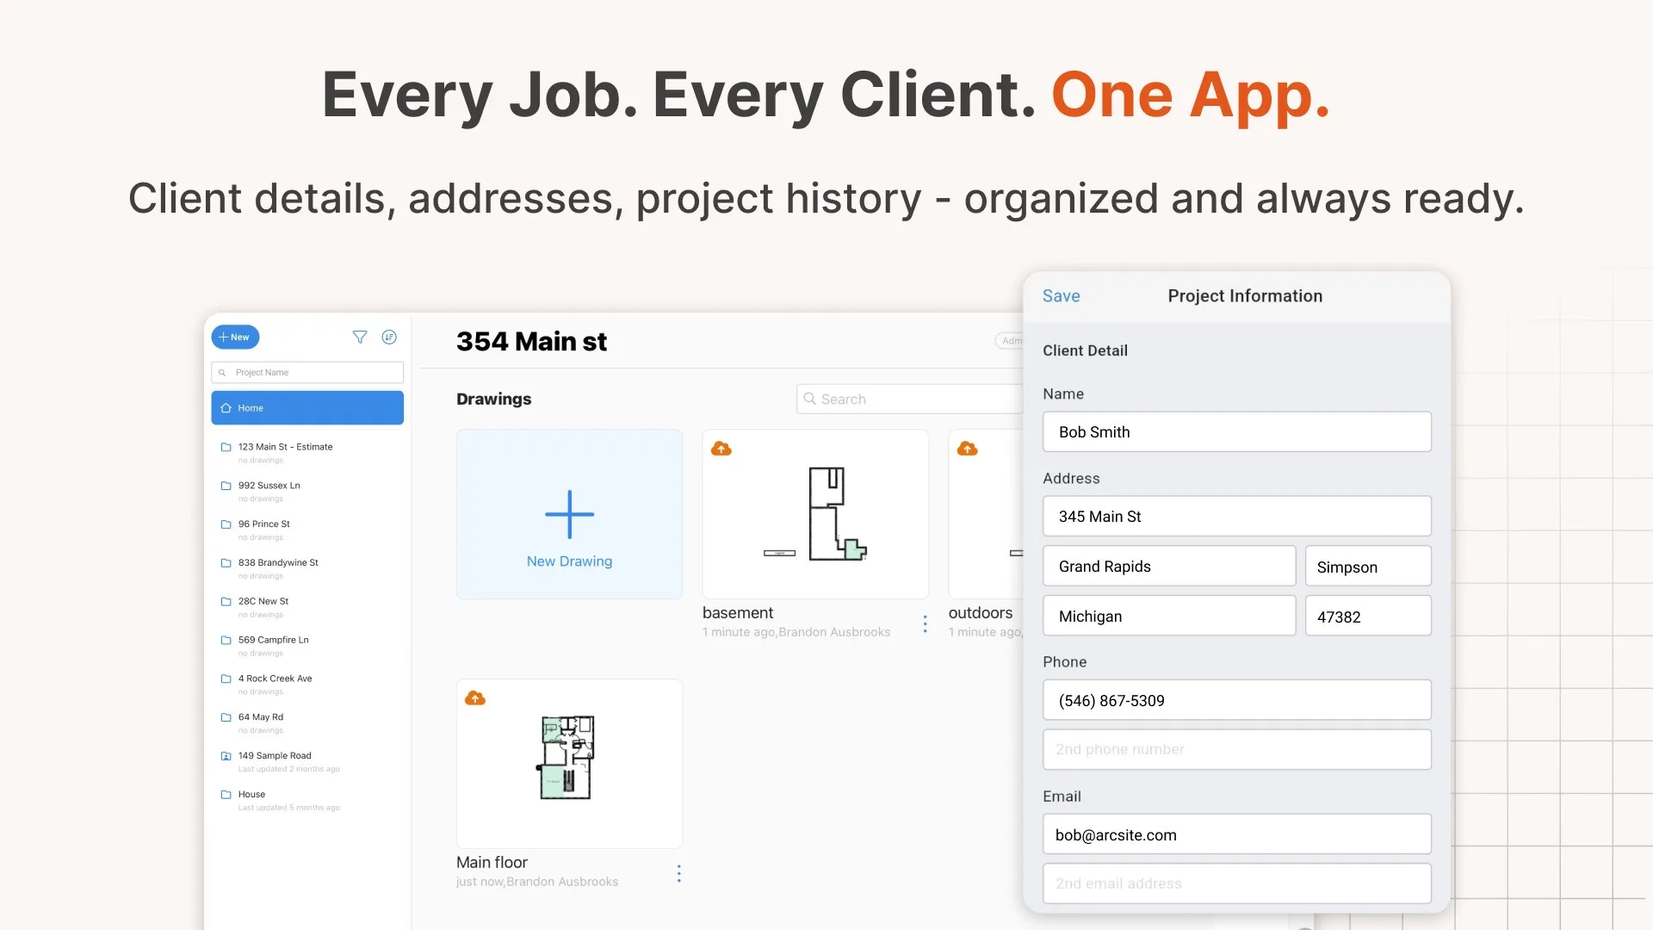Open the 64 May Rd project

307,722
